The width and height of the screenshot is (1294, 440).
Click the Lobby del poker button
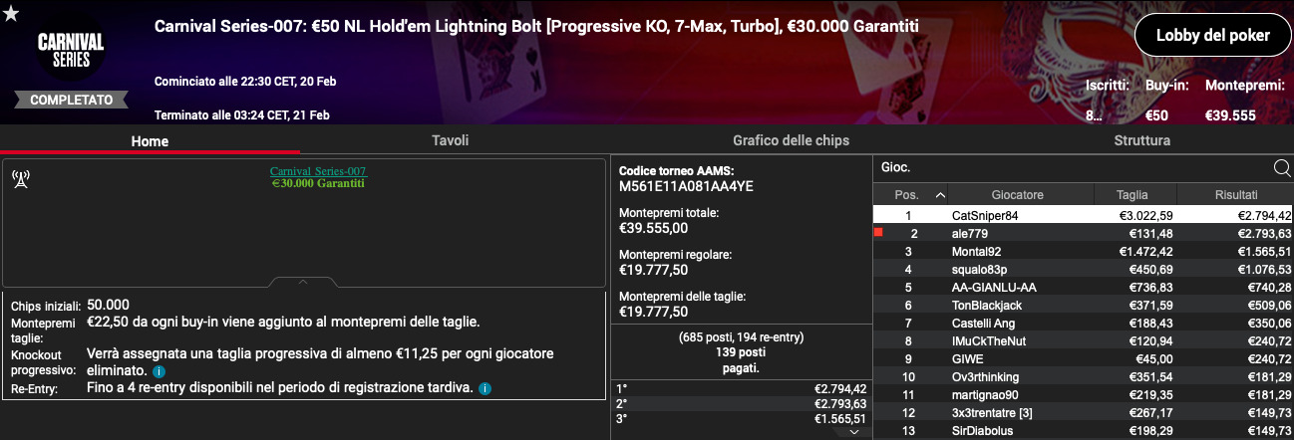click(1212, 35)
